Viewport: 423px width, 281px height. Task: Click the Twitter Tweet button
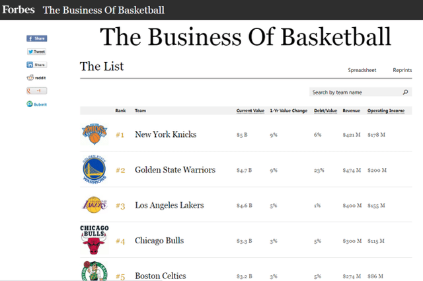click(x=37, y=52)
